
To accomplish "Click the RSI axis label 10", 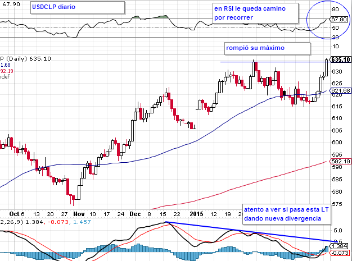I will click(335, 47).
